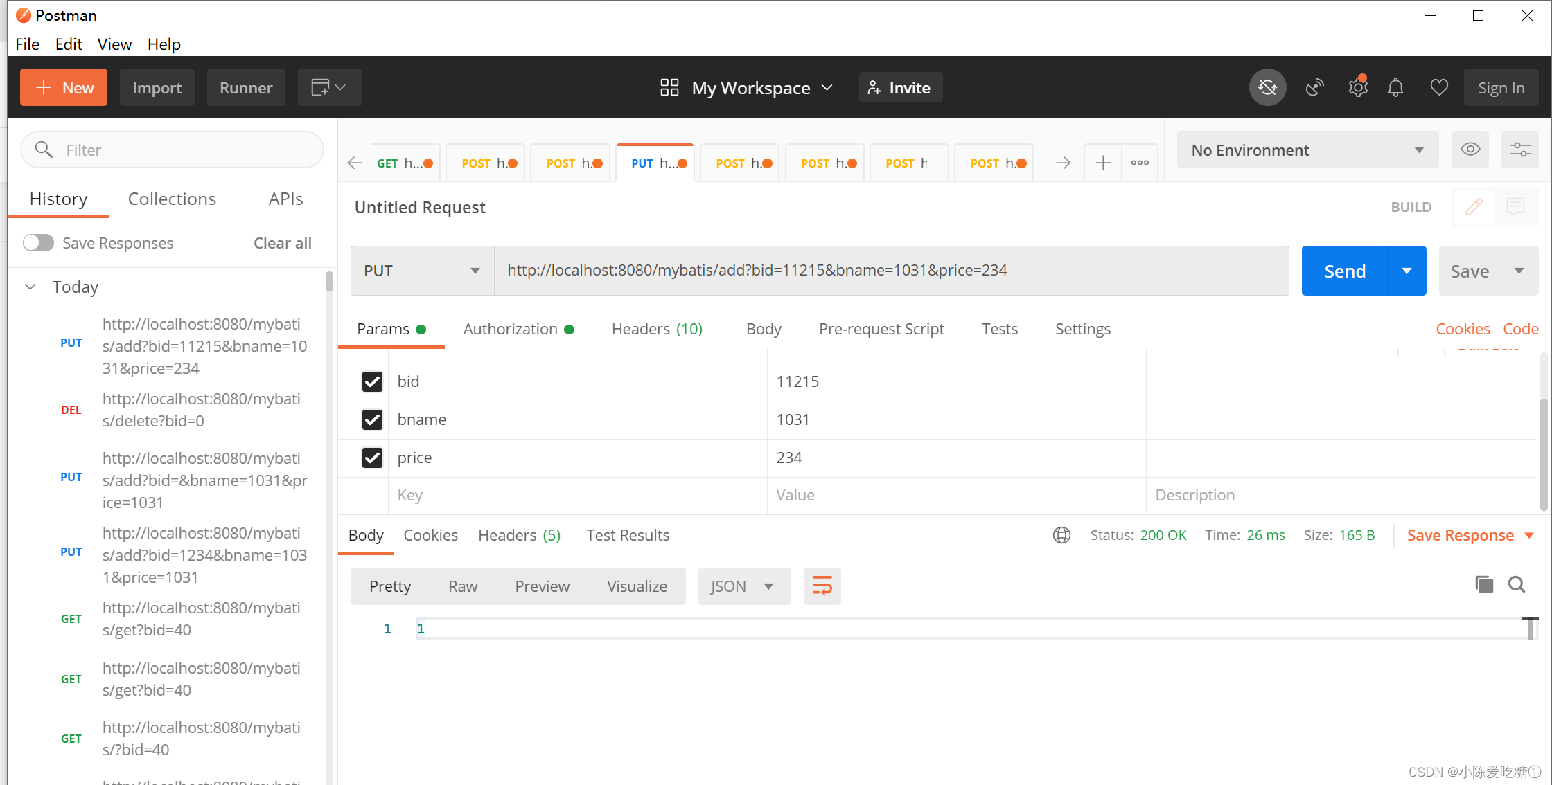Open manage environments sliders icon
This screenshot has height=785, width=1552.
click(1520, 150)
